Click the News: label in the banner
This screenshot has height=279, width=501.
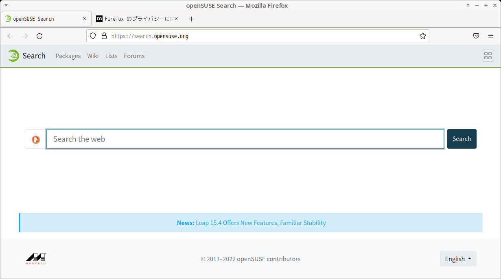[x=186, y=223]
